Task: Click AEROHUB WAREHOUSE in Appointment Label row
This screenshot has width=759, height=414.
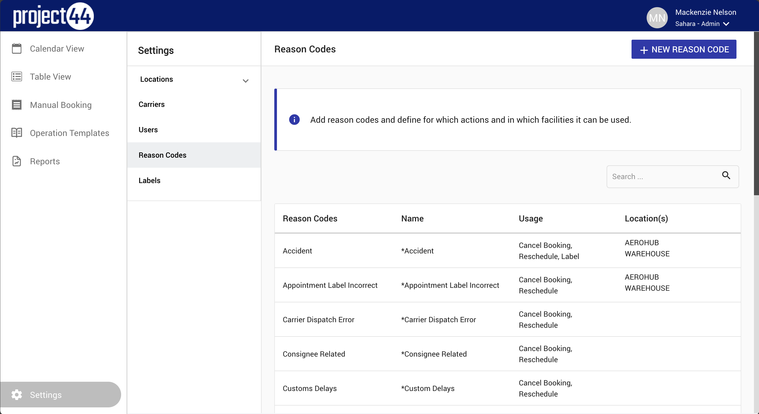Action: pyautogui.click(x=647, y=283)
